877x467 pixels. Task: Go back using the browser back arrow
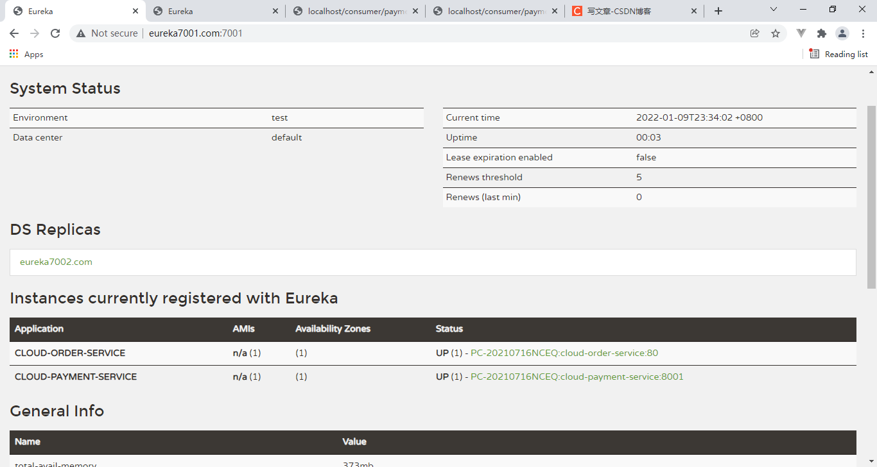(14, 33)
